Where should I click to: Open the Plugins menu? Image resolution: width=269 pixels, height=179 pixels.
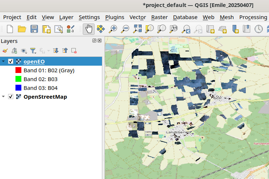114,17
